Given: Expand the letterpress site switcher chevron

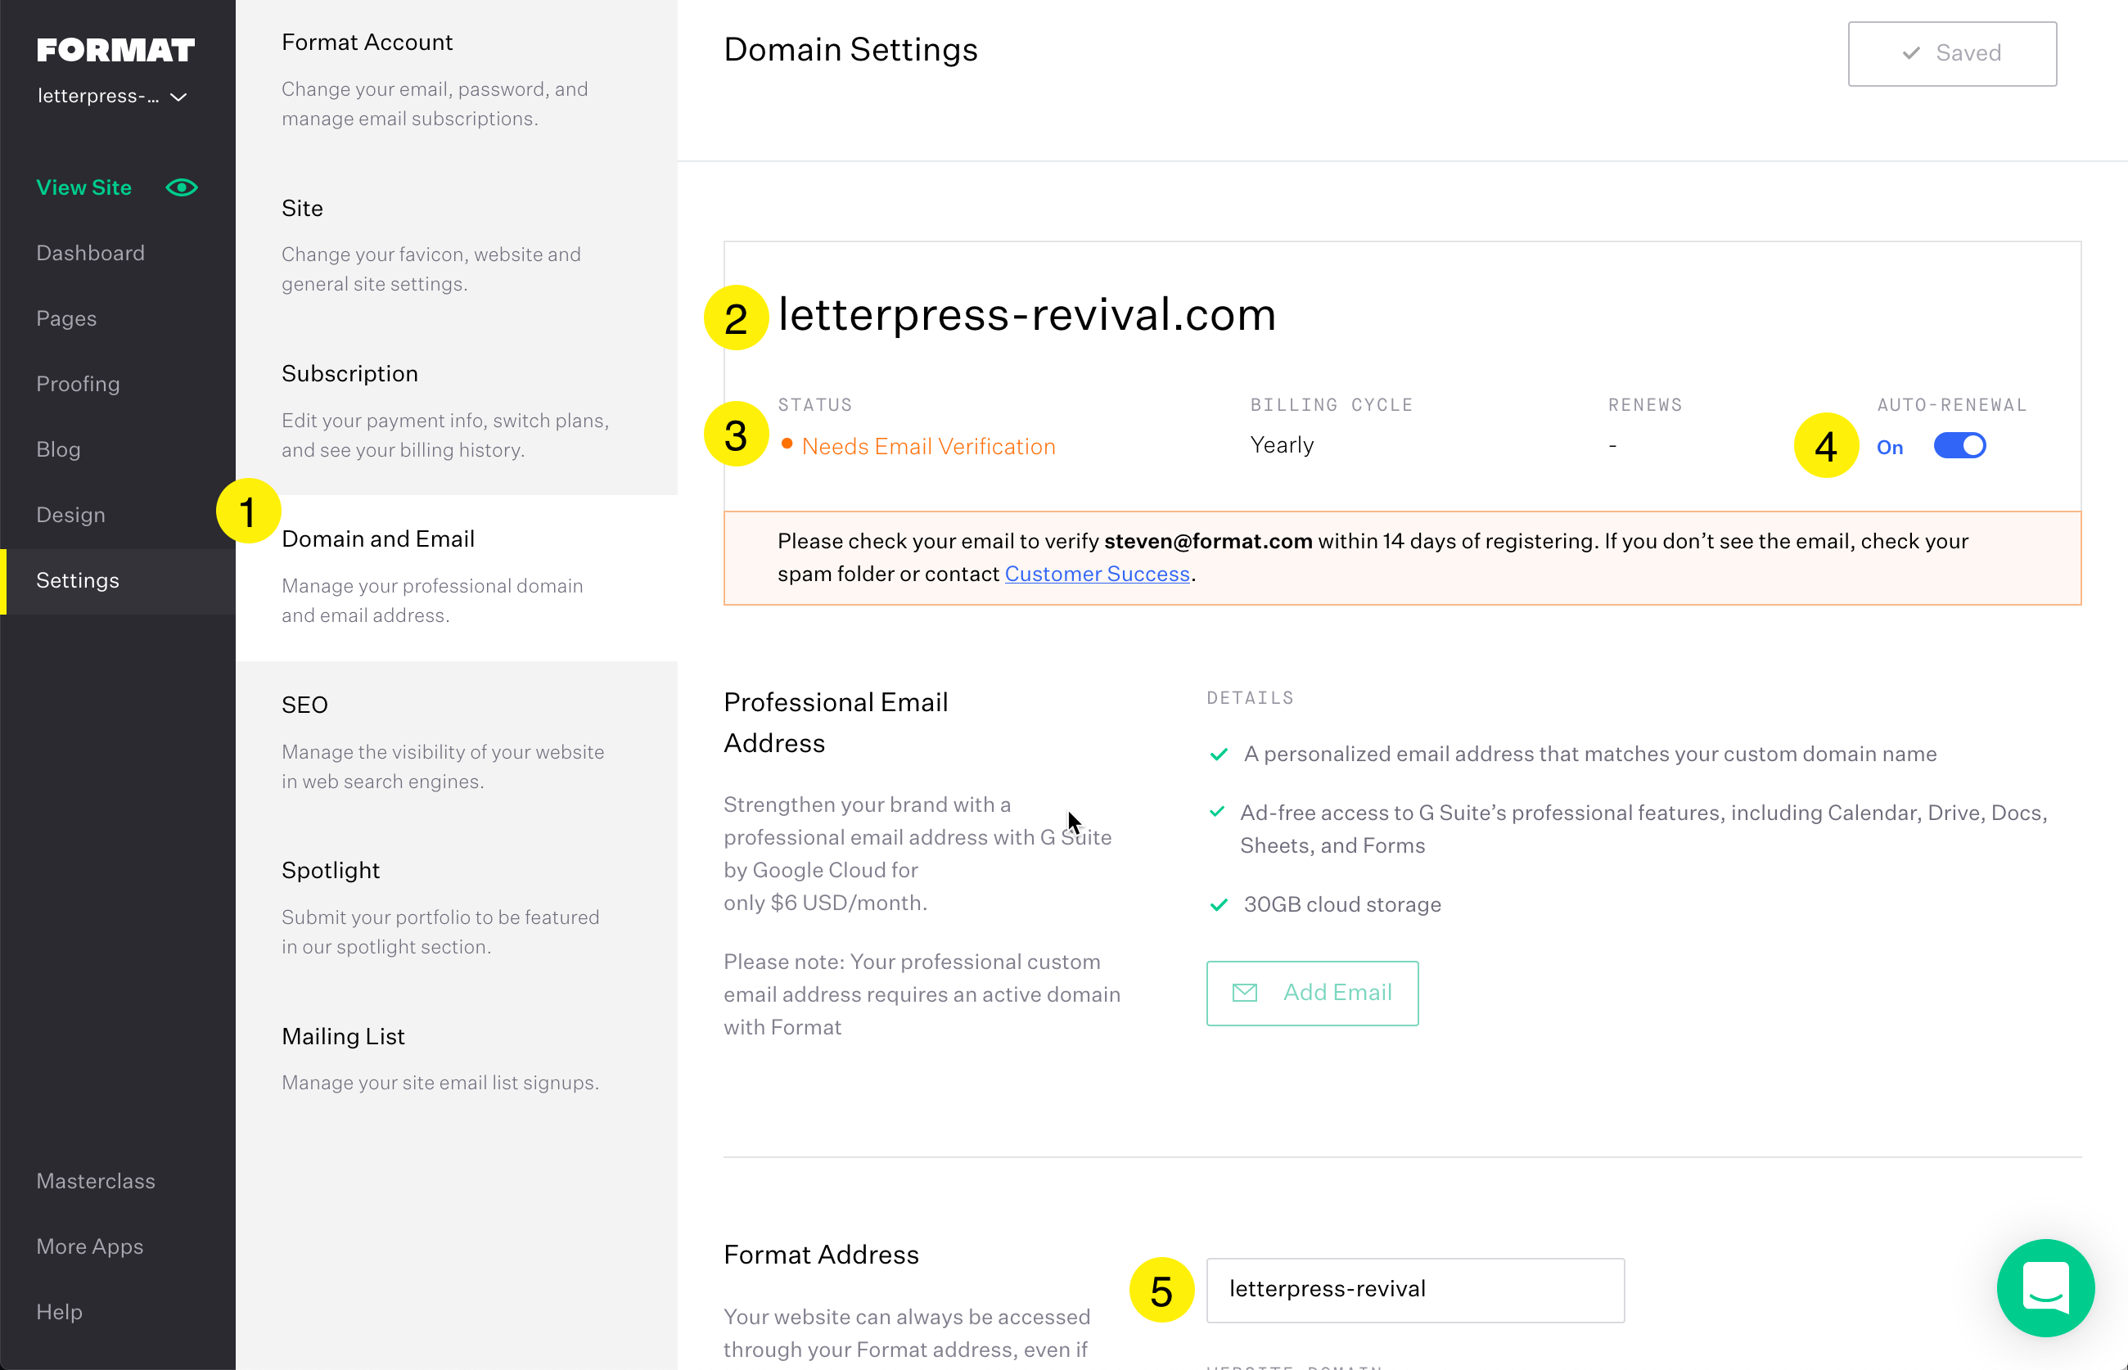Looking at the screenshot, I should coord(178,97).
